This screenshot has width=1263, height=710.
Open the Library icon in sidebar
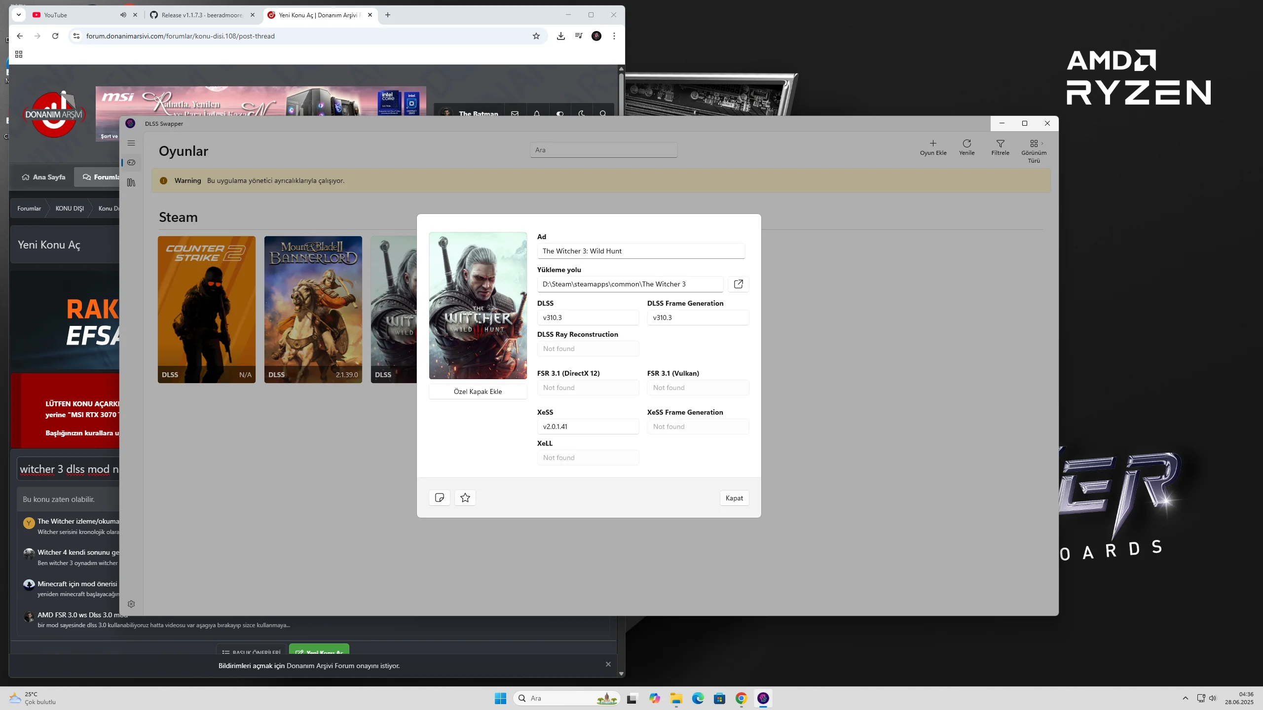(131, 182)
